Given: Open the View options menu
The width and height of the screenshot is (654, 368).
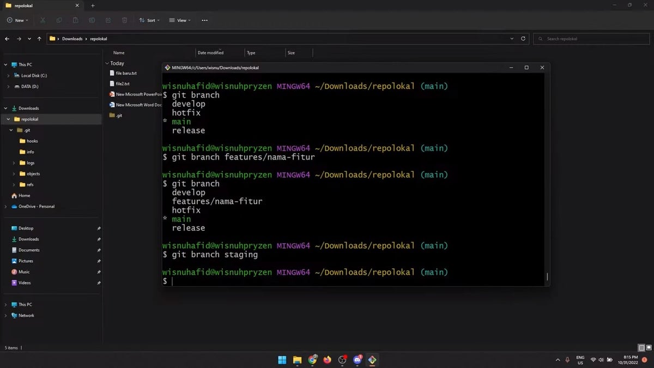Looking at the screenshot, I should pyautogui.click(x=179, y=20).
